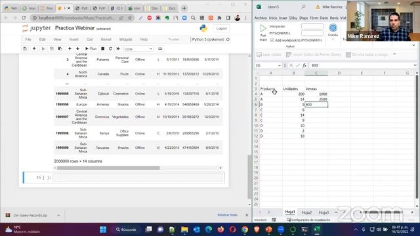The image size is (420, 236).
Task: Click the browser address bar
Action: coord(77,18)
